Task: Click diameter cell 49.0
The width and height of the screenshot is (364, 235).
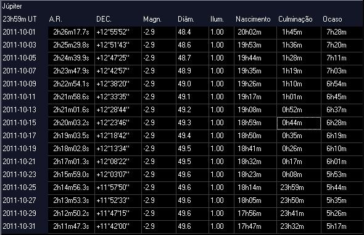Action: pyautogui.click(x=192, y=84)
